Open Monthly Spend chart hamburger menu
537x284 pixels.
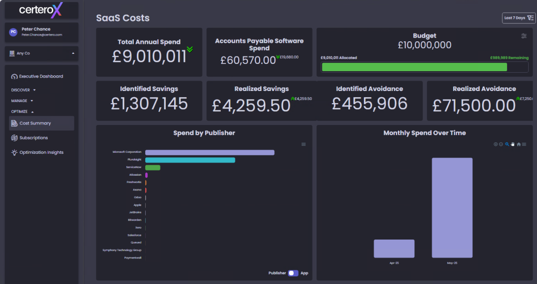[524, 144]
